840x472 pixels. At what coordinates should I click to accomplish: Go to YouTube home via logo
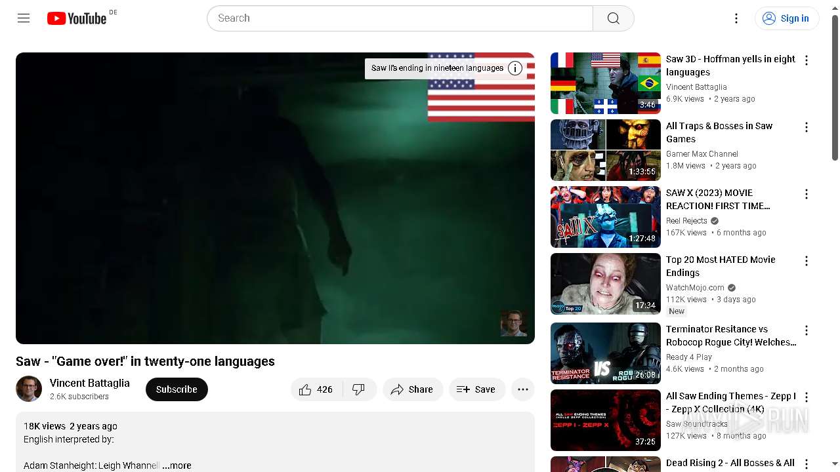coord(77,18)
